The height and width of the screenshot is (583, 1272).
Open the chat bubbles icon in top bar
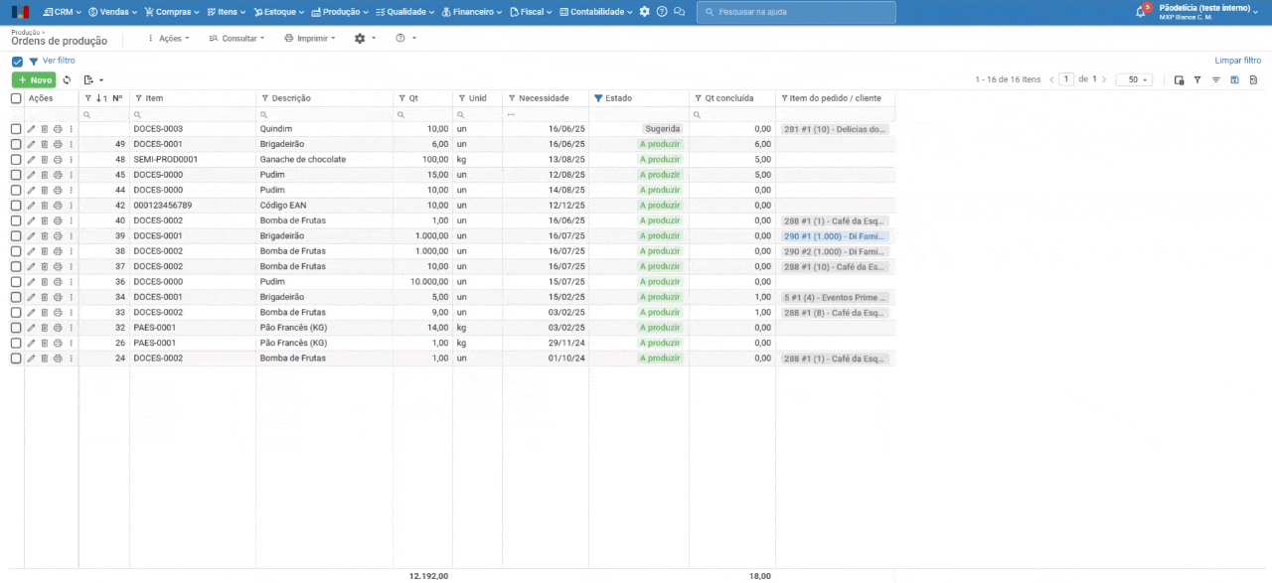pyautogui.click(x=679, y=12)
